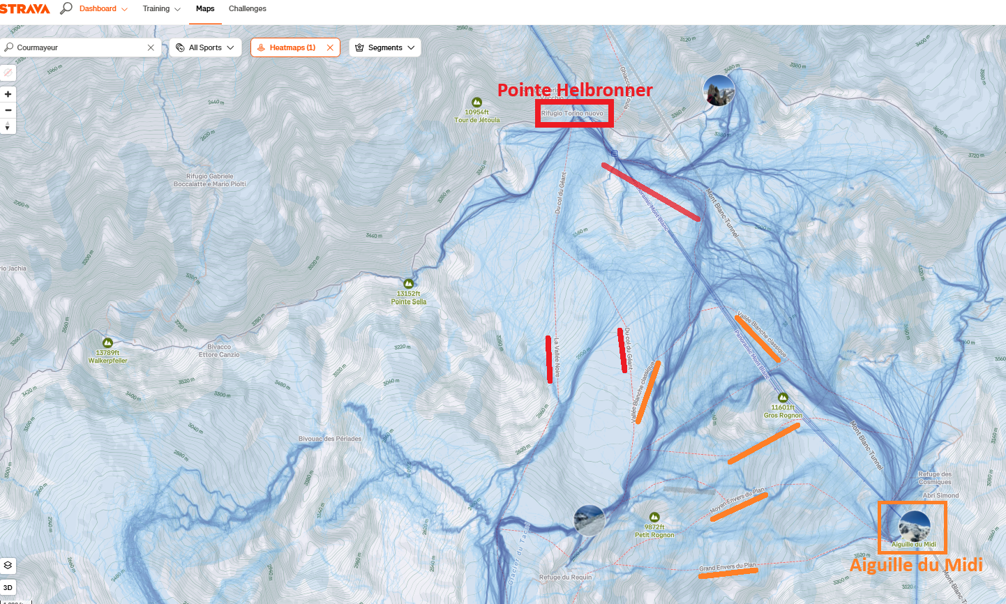Click the Tour de Jétoula peak marker
Viewport: 1006px width, 604px height.
pos(477,103)
